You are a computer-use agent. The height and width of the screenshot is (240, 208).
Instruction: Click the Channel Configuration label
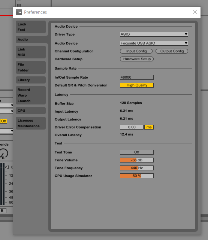[74, 51]
